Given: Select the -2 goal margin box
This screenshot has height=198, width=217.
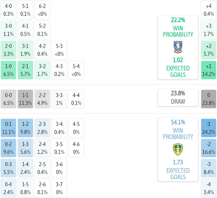Looking at the screenshot, I should [209, 148].
